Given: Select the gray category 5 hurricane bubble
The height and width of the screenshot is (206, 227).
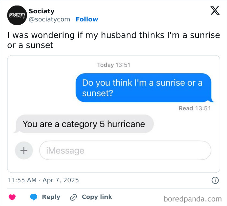Looking at the screenshot, I should (x=84, y=124).
